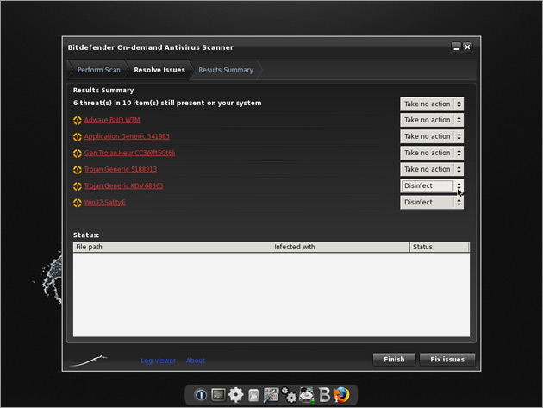Screen dimensions: 543x408
Task: Open the Log viewer link
Action: click(x=159, y=361)
